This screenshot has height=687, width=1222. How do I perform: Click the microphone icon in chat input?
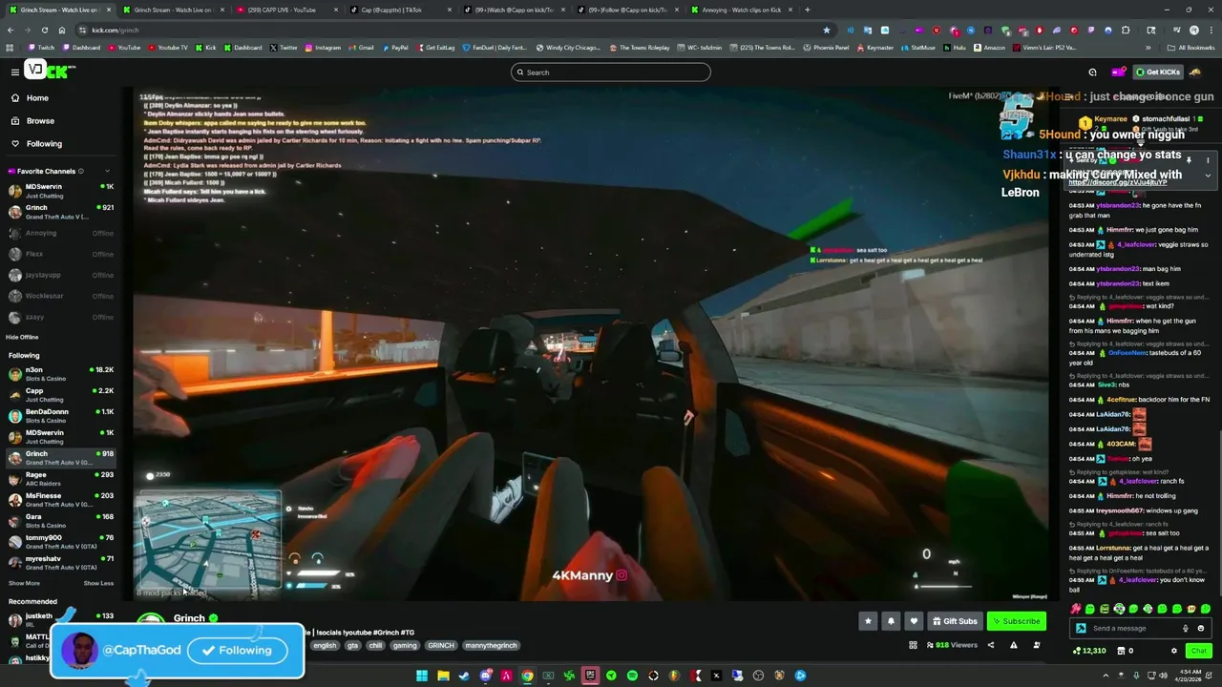point(1186,628)
